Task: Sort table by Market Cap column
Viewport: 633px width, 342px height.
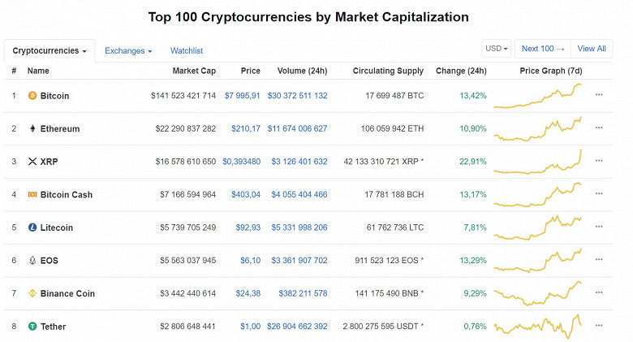Action: tap(194, 71)
